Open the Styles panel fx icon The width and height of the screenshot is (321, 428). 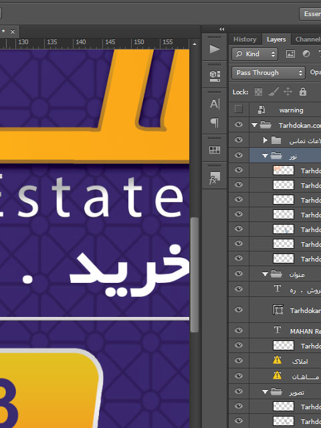215,177
